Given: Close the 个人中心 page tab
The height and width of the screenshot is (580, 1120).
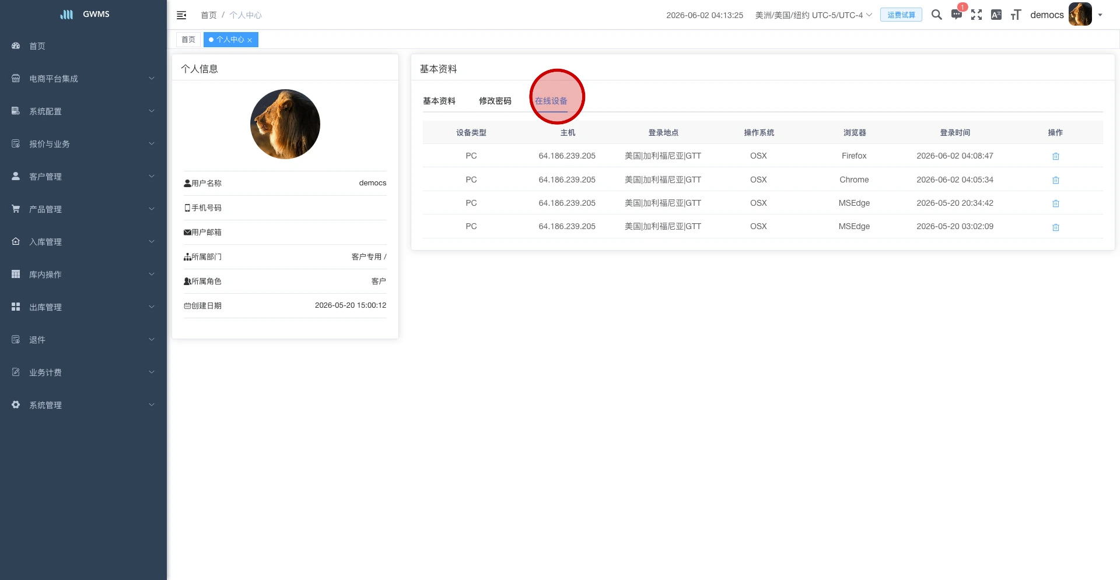Looking at the screenshot, I should (x=250, y=40).
